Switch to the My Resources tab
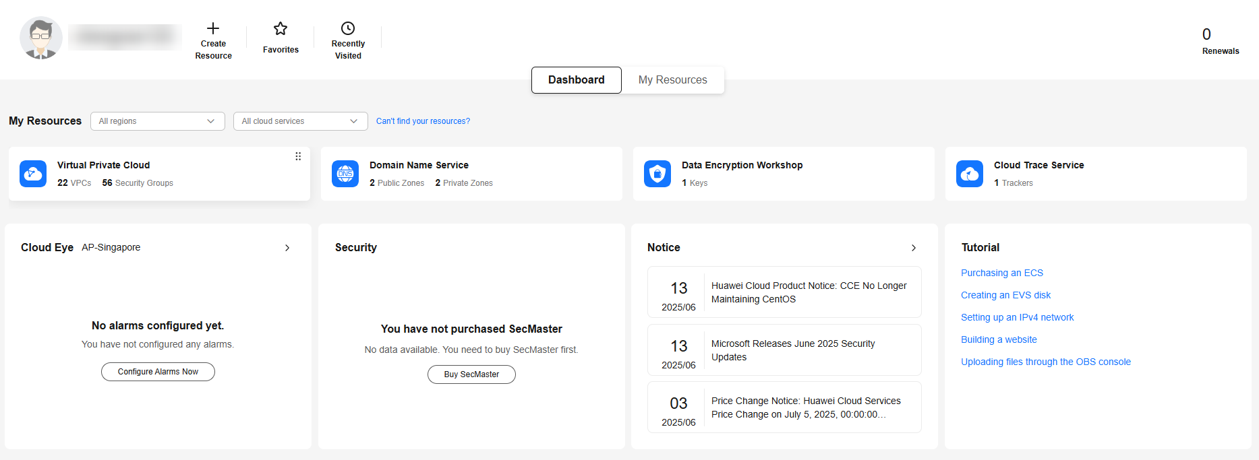This screenshot has width=1259, height=460. click(x=673, y=80)
